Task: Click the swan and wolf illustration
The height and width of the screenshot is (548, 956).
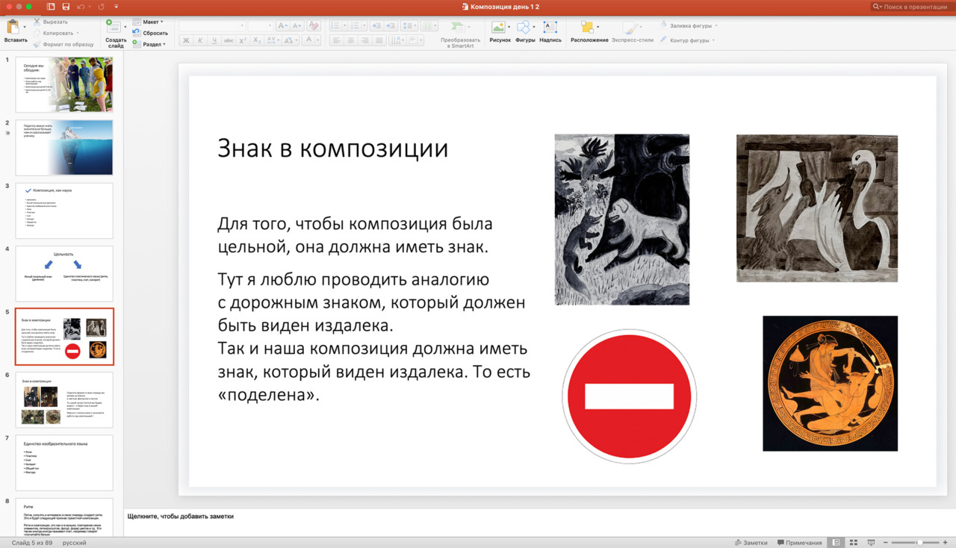Action: pyautogui.click(x=817, y=208)
